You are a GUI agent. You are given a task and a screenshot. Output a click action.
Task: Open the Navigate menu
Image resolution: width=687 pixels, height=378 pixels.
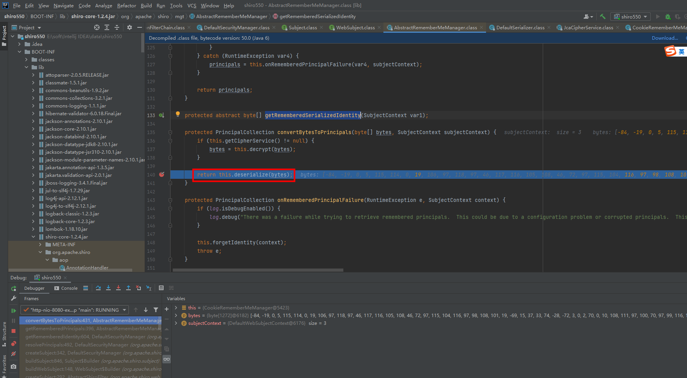(63, 5)
